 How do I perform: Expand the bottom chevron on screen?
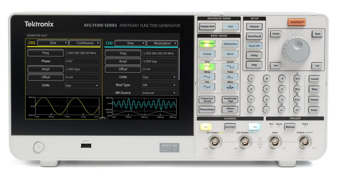(x=103, y=118)
